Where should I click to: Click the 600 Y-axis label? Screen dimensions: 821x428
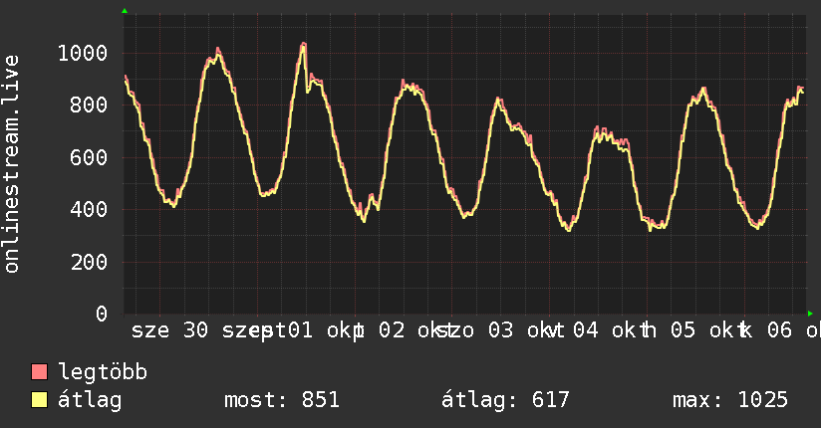pos(89,157)
